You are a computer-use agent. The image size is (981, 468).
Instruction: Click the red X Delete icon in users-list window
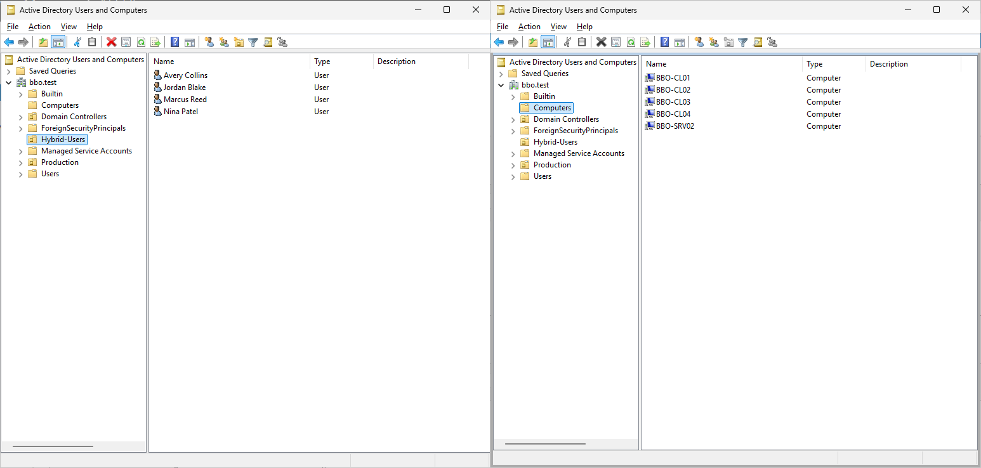[x=112, y=42]
